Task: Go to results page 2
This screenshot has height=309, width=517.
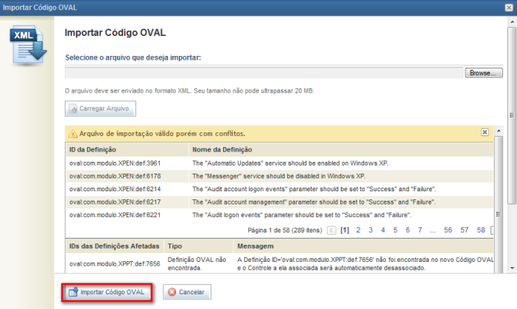Action: [358, 230]
